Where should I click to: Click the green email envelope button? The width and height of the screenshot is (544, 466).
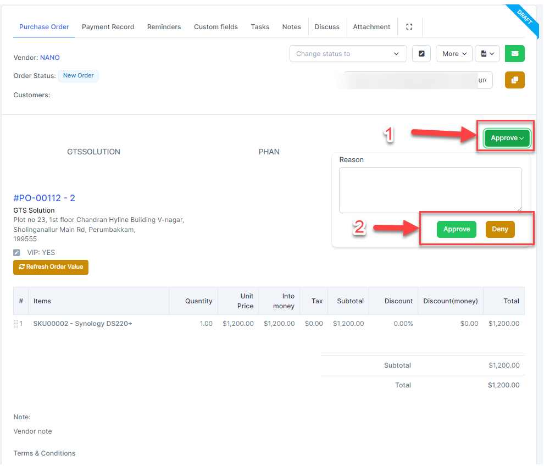tap(514, 54)
